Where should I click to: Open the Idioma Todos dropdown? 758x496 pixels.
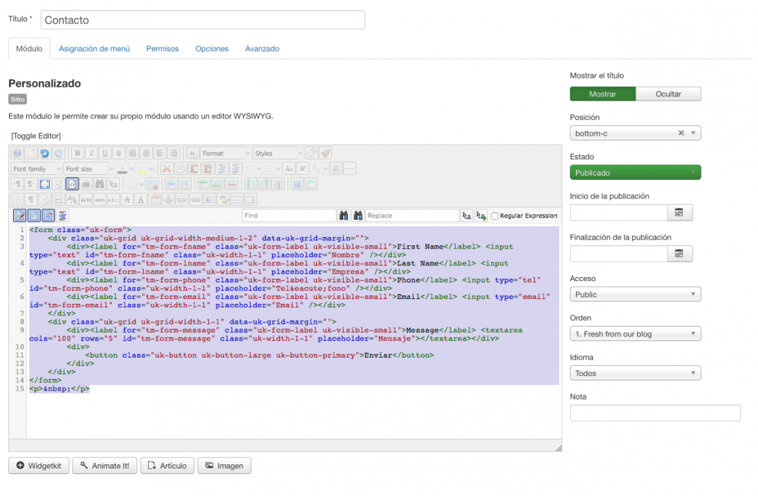coord(635,373)
